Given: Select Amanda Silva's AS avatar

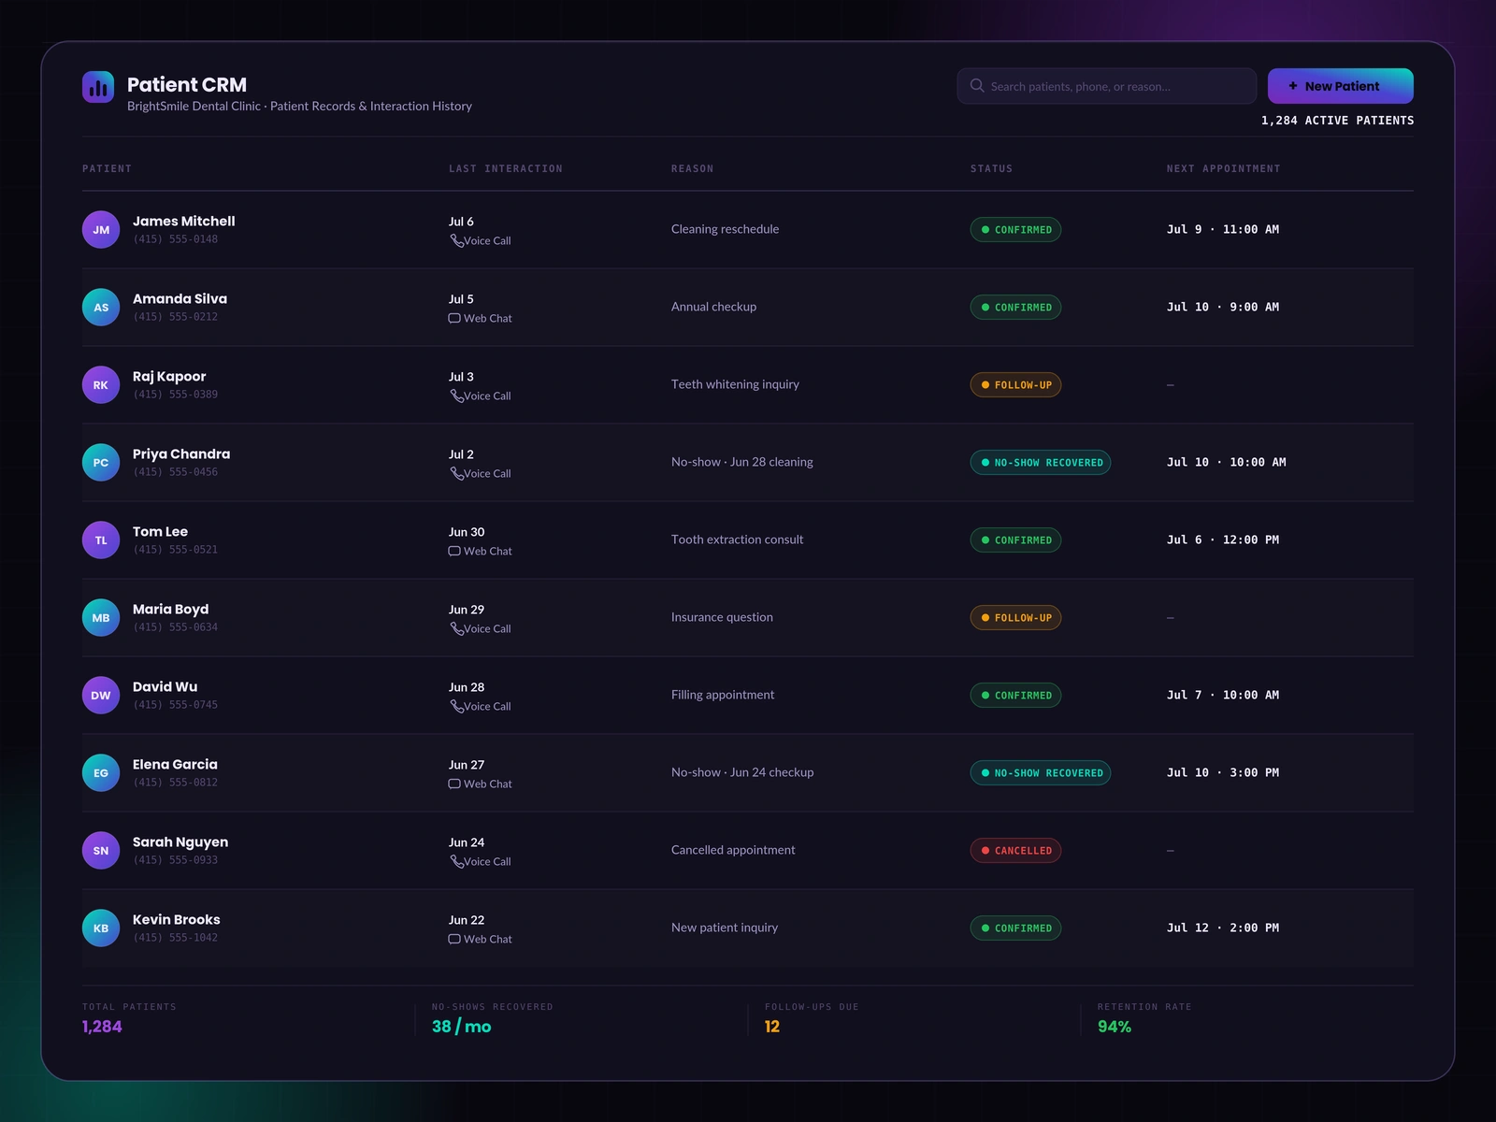Looking at the screenshot, I should [101, 308].
